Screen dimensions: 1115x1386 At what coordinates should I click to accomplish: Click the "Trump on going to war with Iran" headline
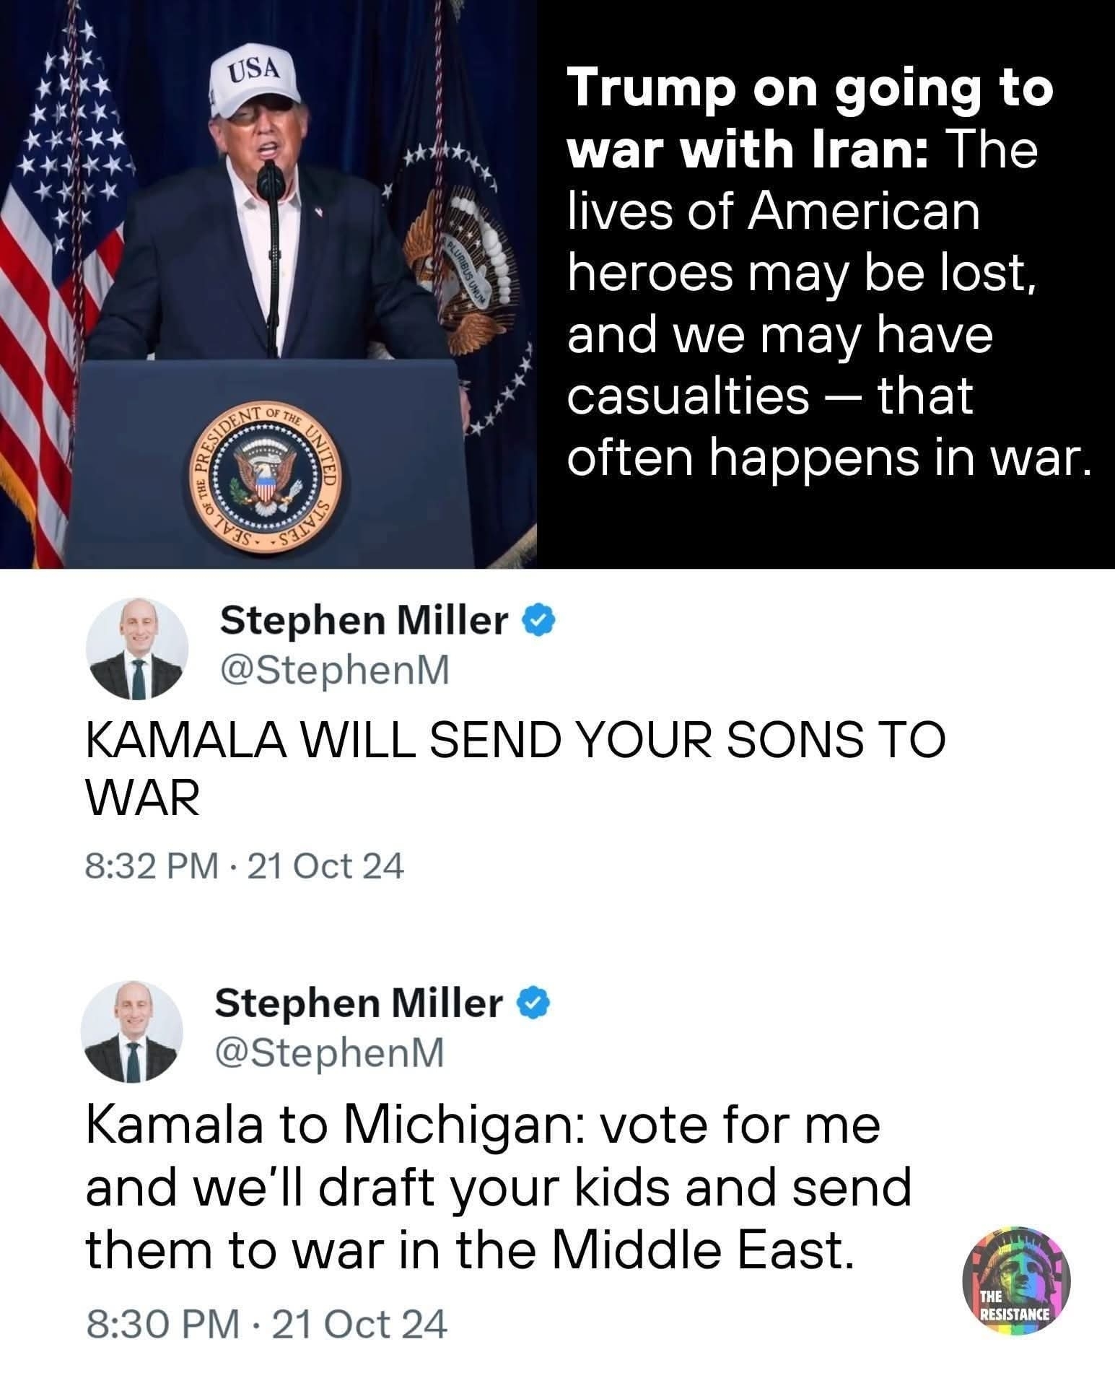coord(808,120)
